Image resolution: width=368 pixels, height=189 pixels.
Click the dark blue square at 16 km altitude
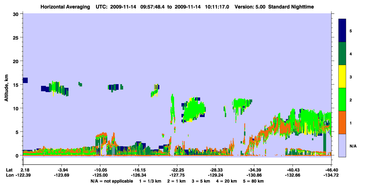pos(25,80)
